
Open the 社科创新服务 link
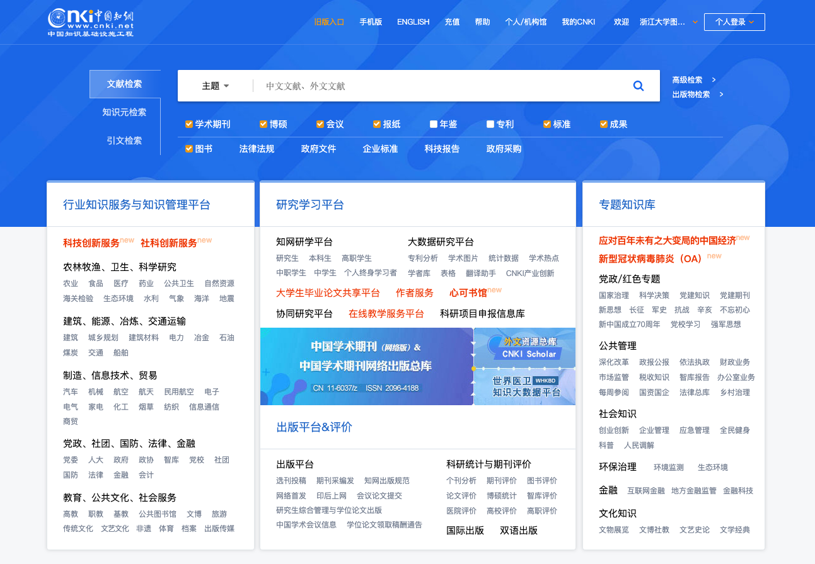pyautogui.click(x=169, y=243)
